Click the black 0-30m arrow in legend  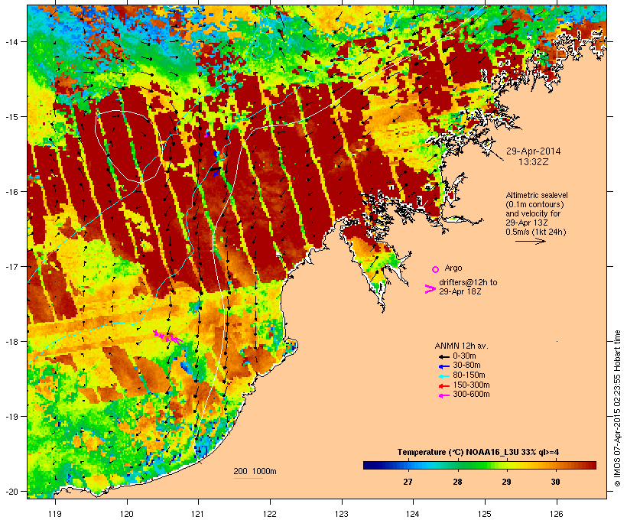443,357
